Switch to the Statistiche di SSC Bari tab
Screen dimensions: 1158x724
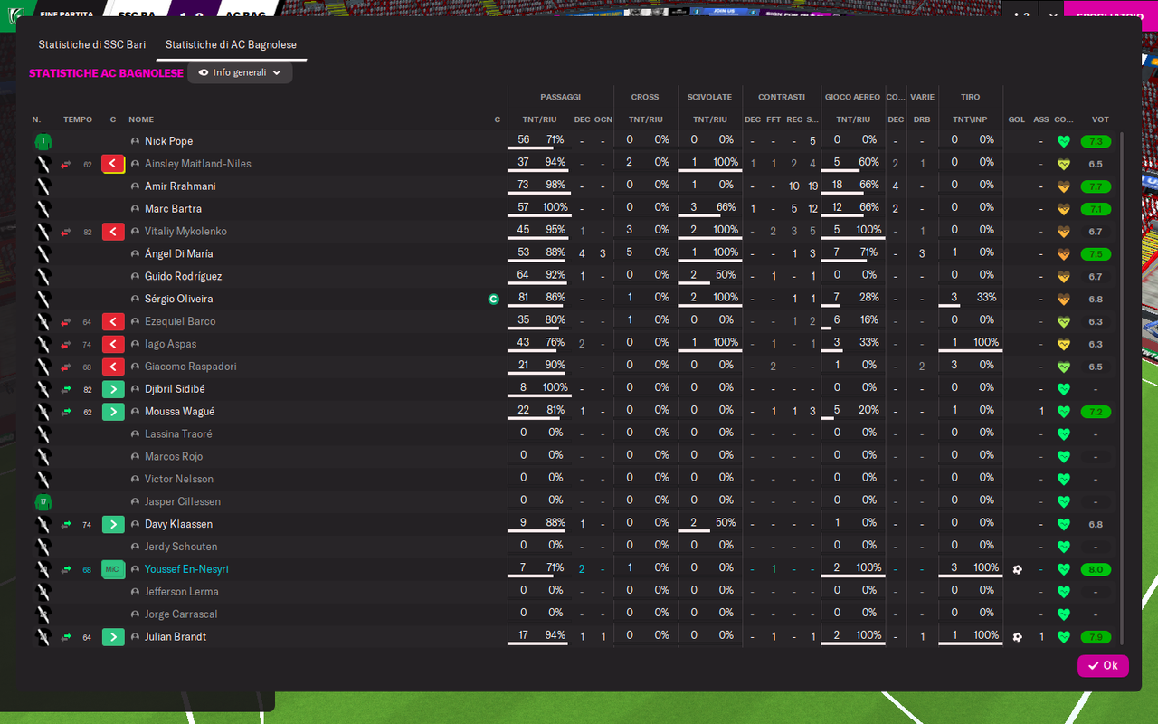[x=91, y=44]
